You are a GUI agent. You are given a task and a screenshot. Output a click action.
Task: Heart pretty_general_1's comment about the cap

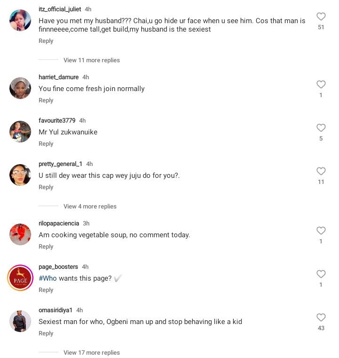(321, 172)
